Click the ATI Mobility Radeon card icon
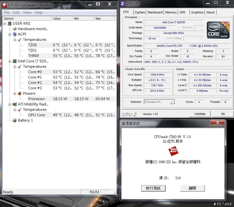Image resolution: width=234 pixels, height=207 pixels. click(15, 104)
